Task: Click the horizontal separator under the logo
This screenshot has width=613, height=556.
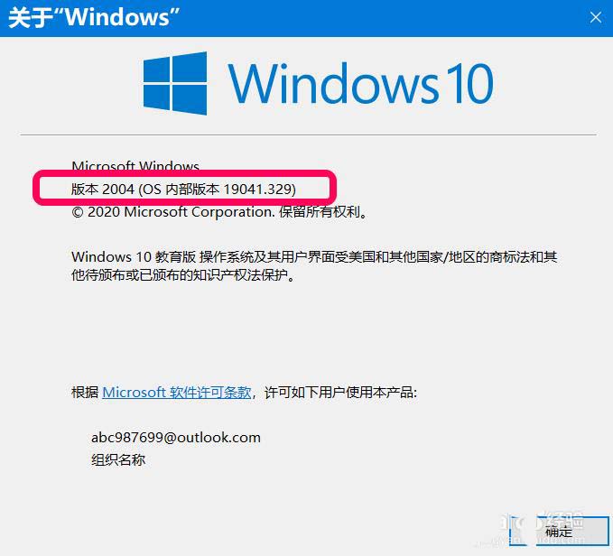Action: coord(308,134)
